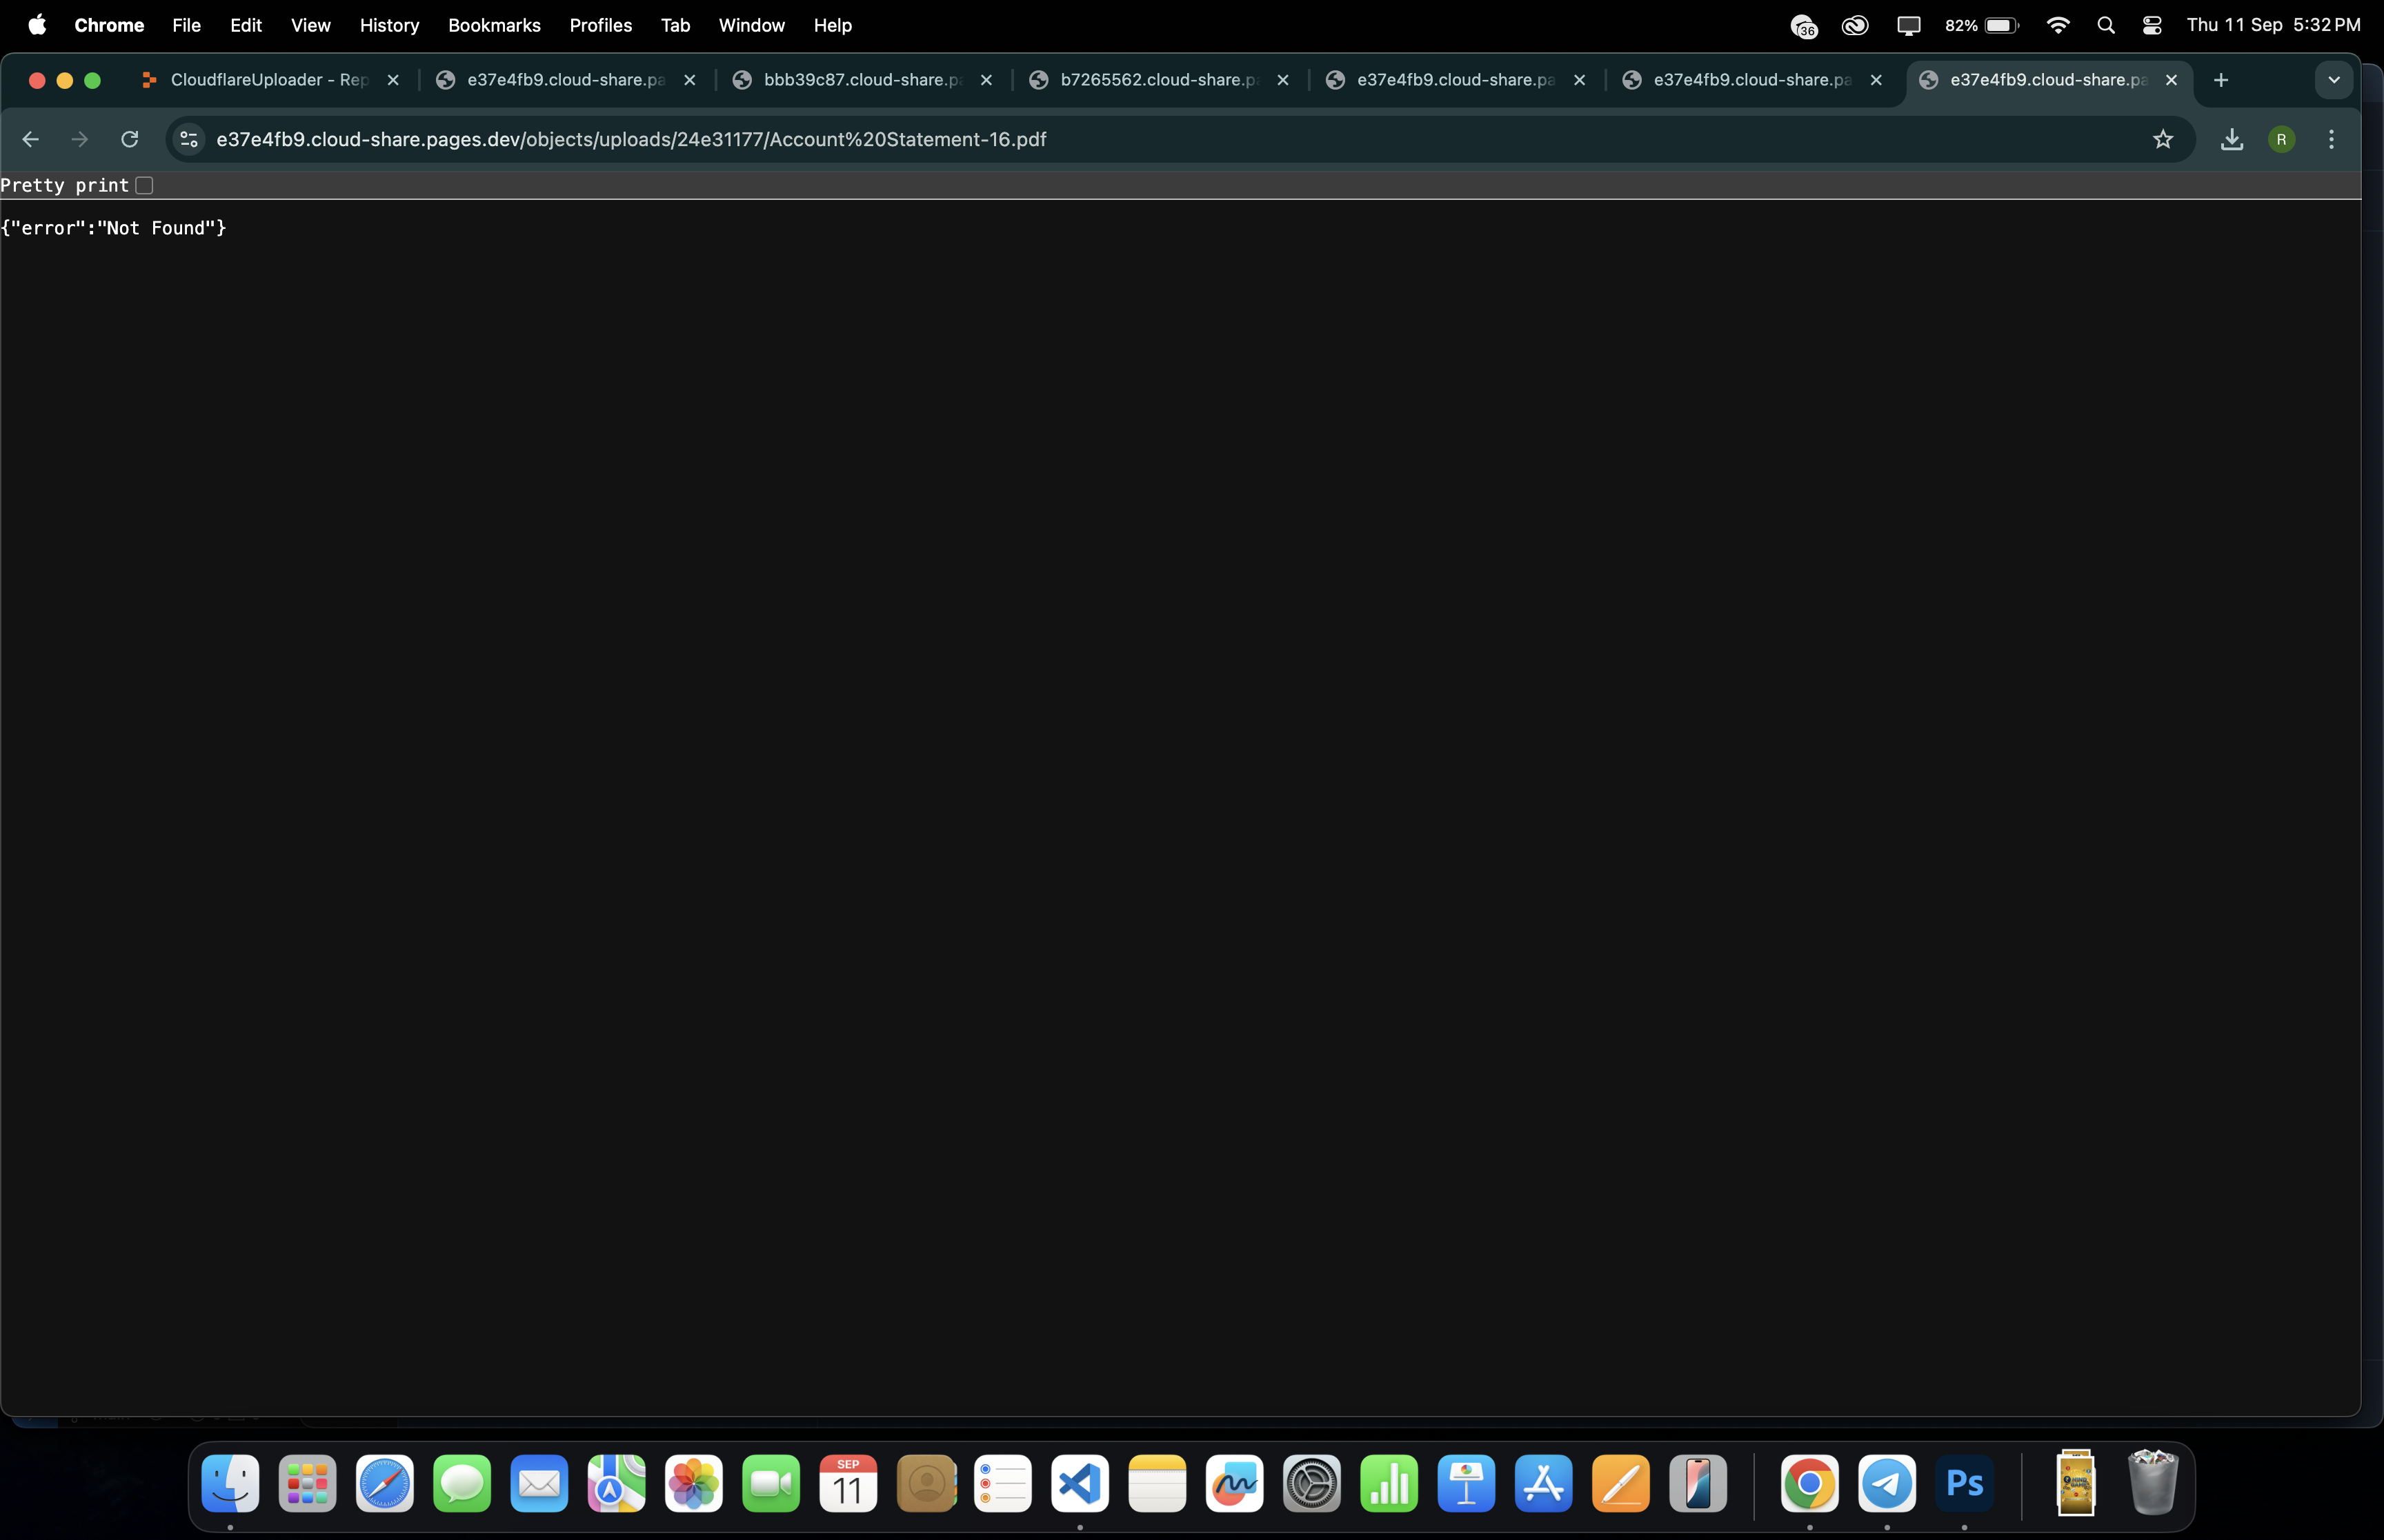This screenshot has width=2384, height=1540.
Task: Open the File menu
Action: [x=186, y=25]
